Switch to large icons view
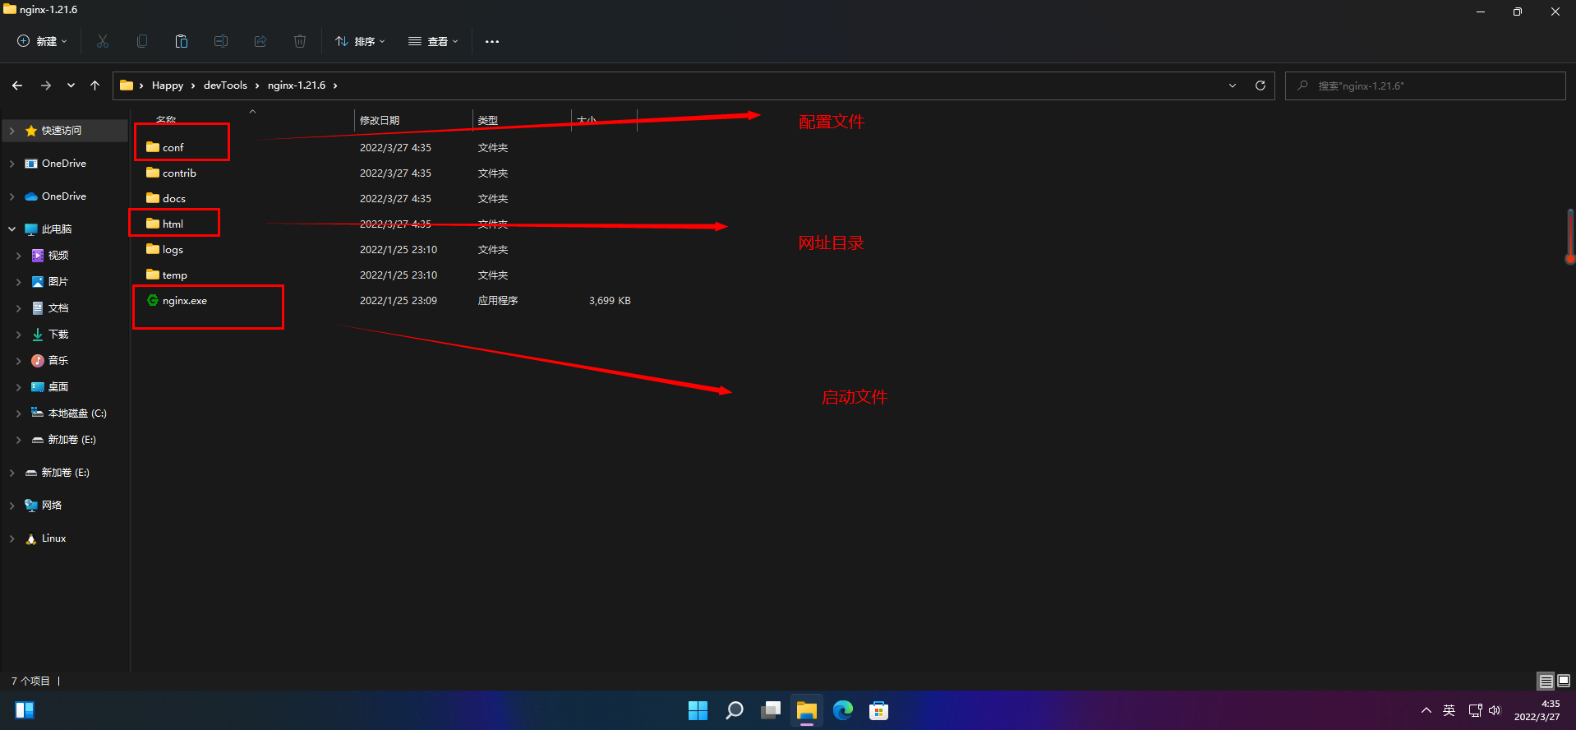The height and width of the screenshot is (730, 1576). [x=1564, y=681]
